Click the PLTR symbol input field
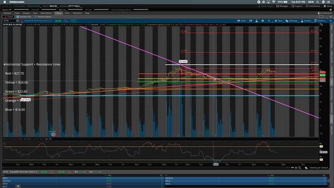Screen dimensions: 334x188 tap(9, 21)
